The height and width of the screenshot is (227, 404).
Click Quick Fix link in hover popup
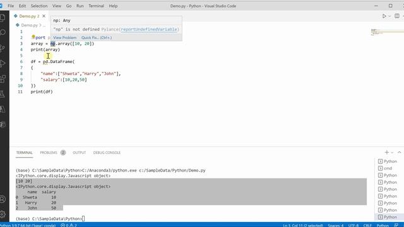point(97,38)
